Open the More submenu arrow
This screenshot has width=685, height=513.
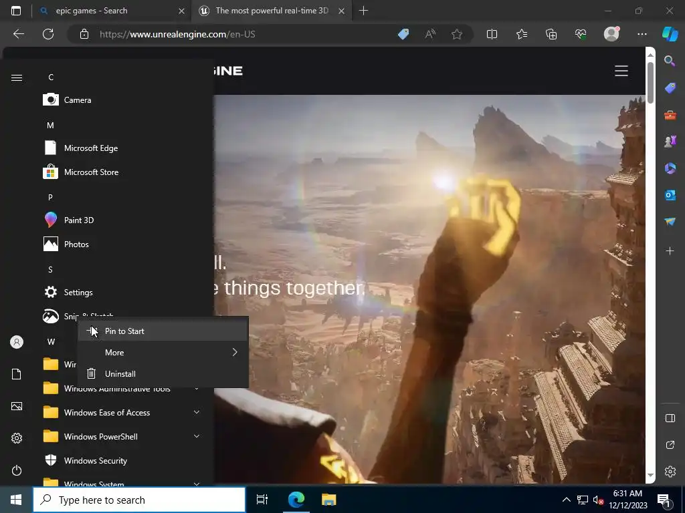pyautogui.click(x=235, y=352)
